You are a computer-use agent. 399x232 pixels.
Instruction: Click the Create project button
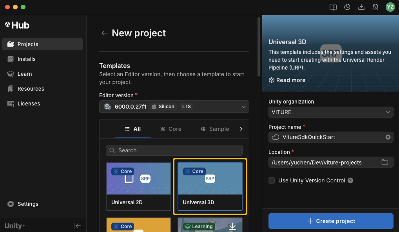[x=330, y=221]
